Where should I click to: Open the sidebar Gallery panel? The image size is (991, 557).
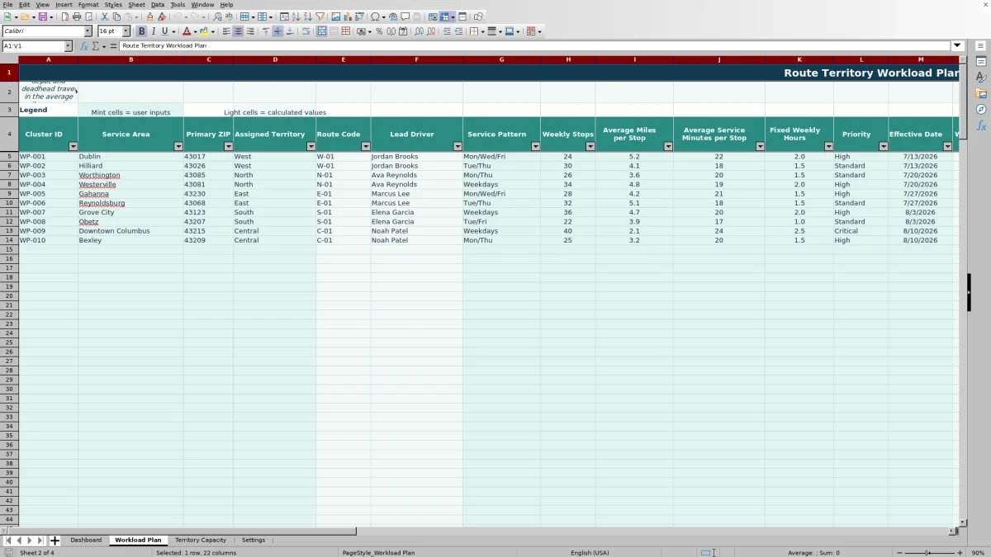[x=981, y=93]
